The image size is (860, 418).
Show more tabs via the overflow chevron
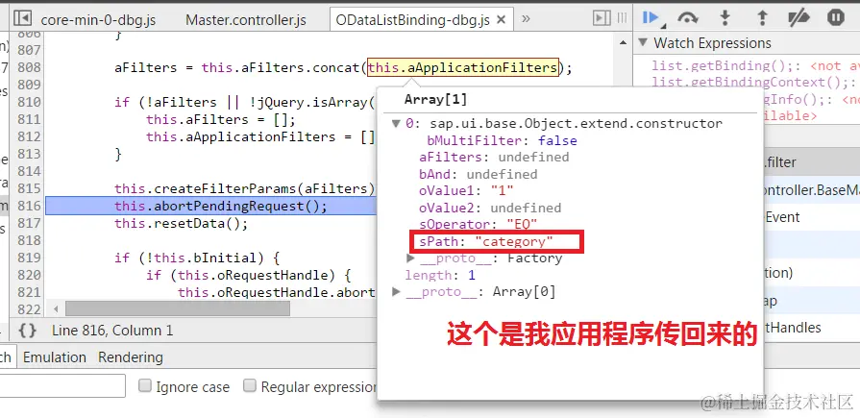point(526,18)
